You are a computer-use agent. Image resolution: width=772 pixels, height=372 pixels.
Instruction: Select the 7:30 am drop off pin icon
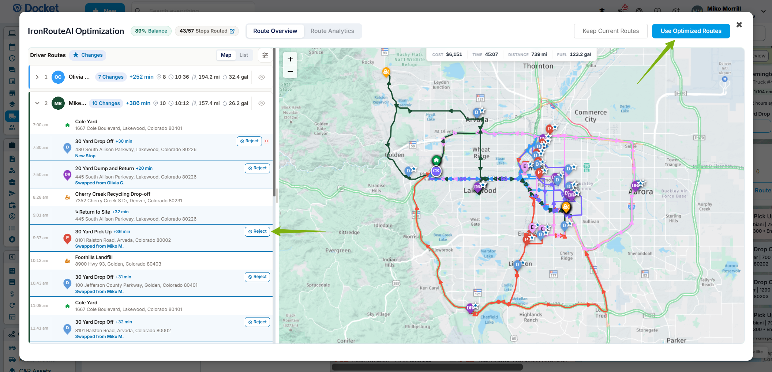tap(67, 148)
